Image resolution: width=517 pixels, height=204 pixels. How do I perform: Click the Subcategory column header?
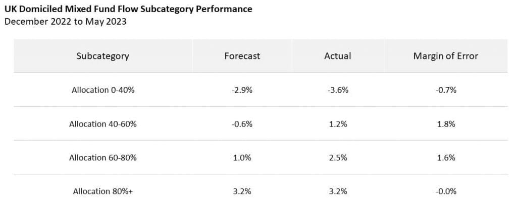(103, 56)
